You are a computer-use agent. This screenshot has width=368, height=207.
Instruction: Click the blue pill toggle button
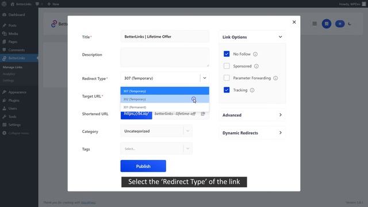340,24
